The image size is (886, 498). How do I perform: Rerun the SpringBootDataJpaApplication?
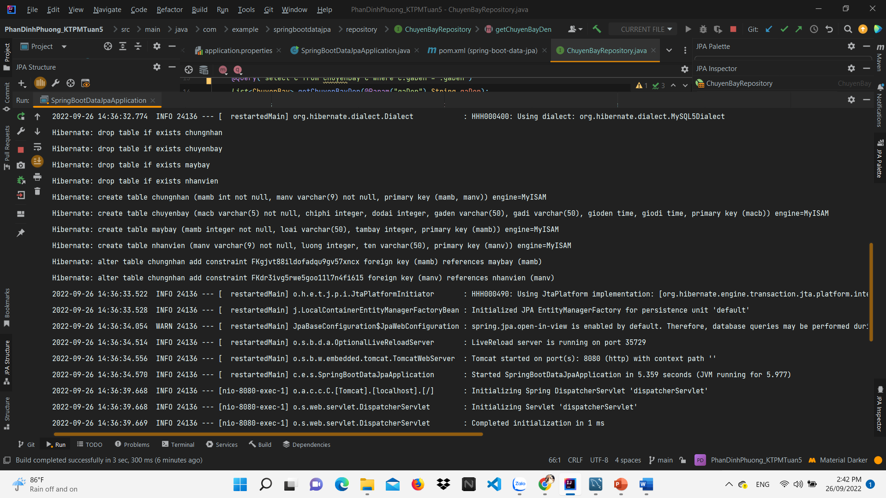(x=20, y=117)
